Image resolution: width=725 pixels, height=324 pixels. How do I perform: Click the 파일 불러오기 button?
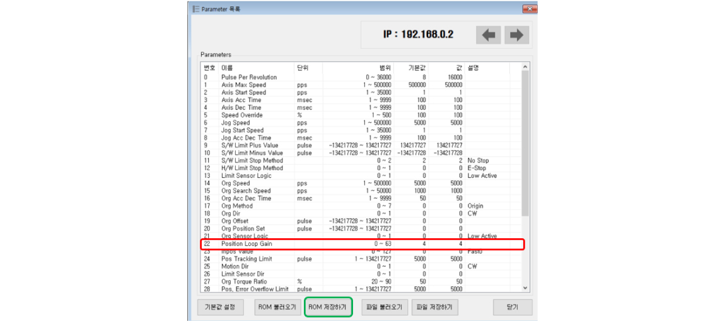tap(384, 308)
